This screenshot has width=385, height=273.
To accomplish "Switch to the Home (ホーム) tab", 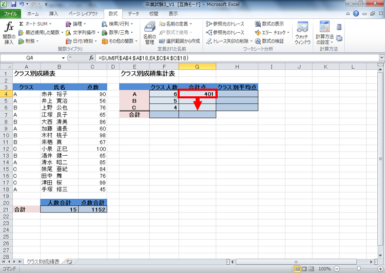I will point(33,14).
